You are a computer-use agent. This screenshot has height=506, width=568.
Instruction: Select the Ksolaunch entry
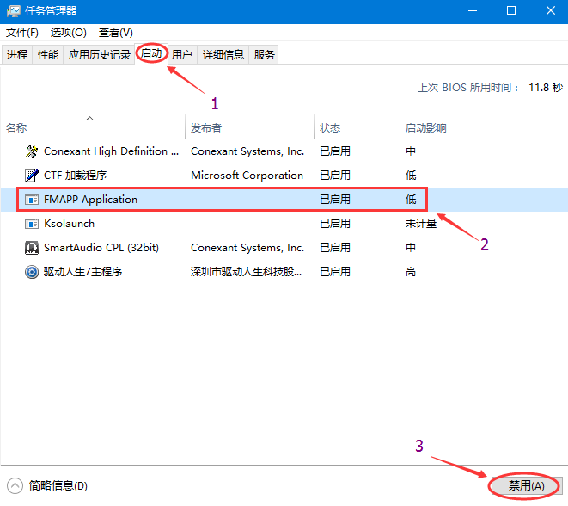70,224
